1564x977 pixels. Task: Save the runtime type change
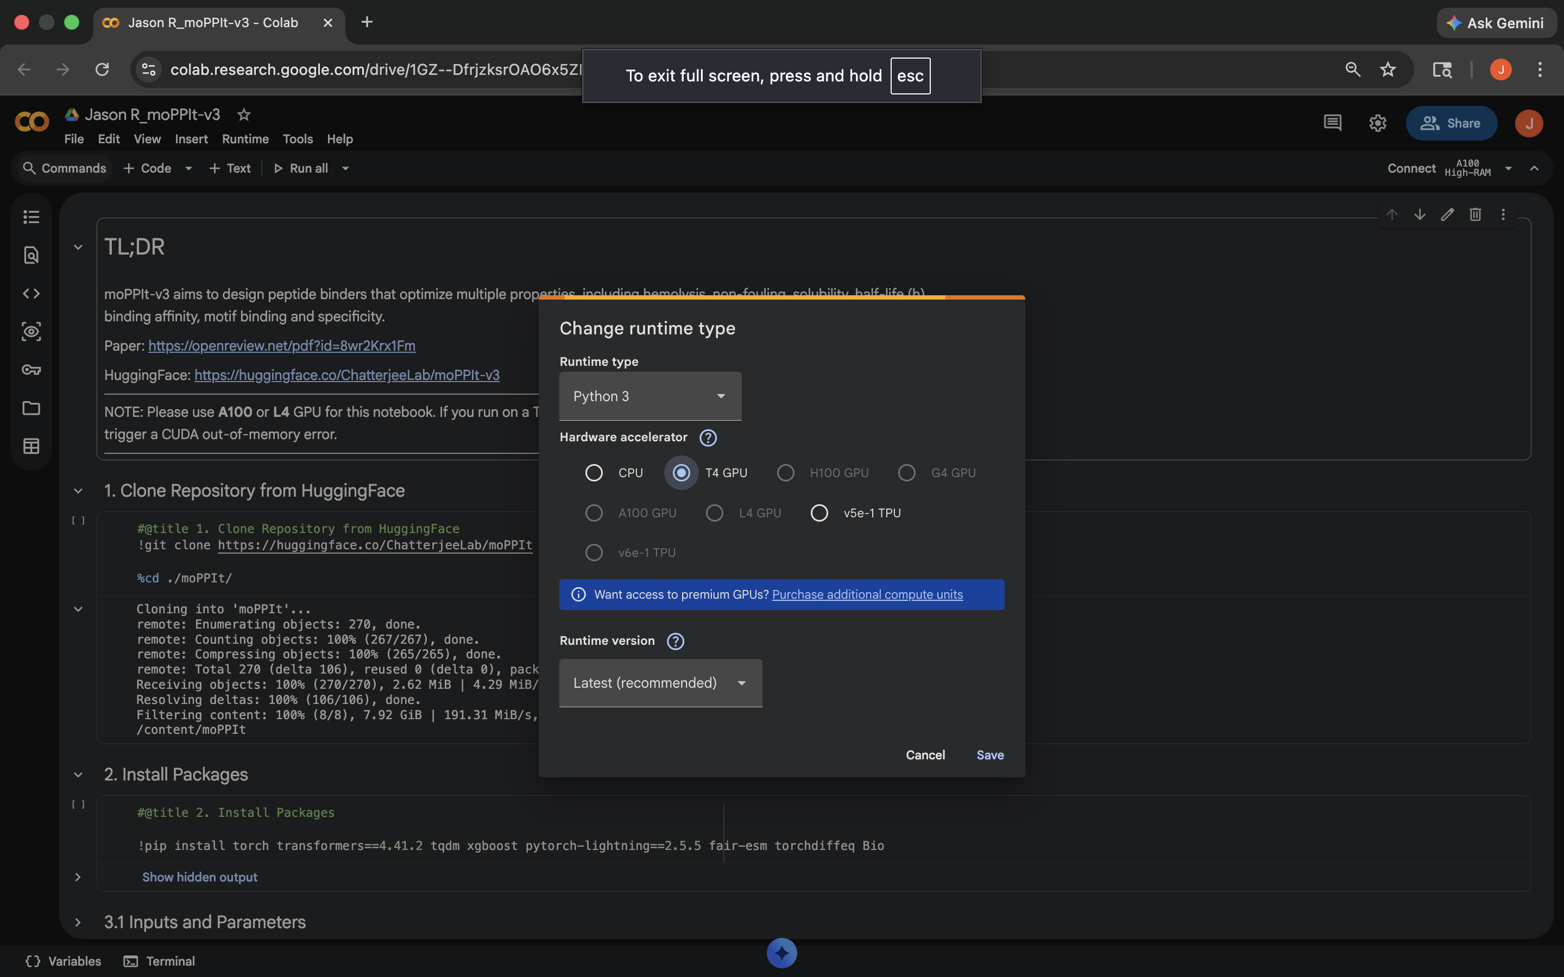[990, 756]
